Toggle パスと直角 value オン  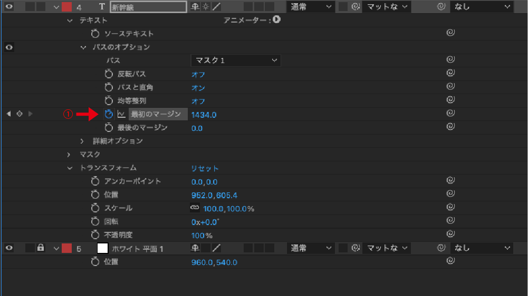198,88
